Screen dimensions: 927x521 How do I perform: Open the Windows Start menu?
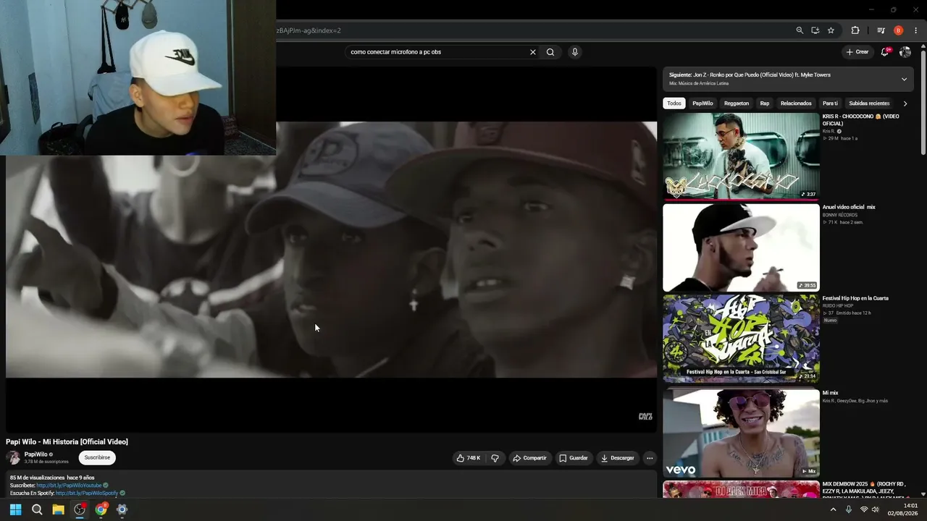(15, 509)
